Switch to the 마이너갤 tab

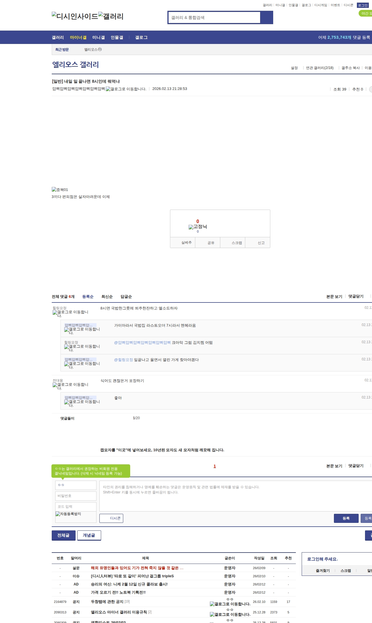pyautogui.click(x=78, y=38)
